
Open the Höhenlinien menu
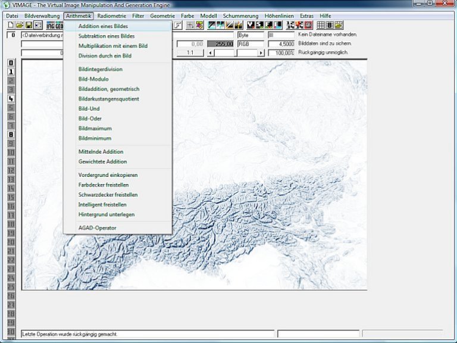[279, 15]
